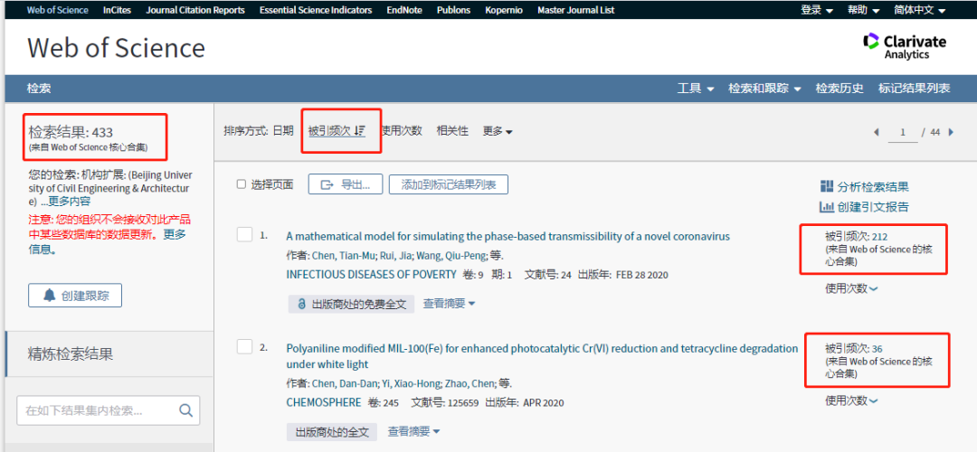Open the 登录 dropdown
The image size is (977, 452).
(x=817, y=10)
